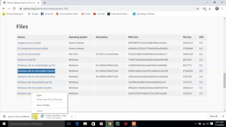Click the browser forward arrow
This screenshot has width=226, height=127.
click(9, 8)
